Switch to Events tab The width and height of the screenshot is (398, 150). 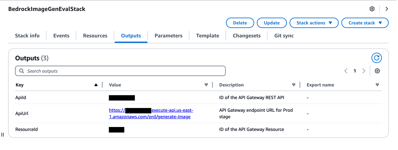[62, 36]
